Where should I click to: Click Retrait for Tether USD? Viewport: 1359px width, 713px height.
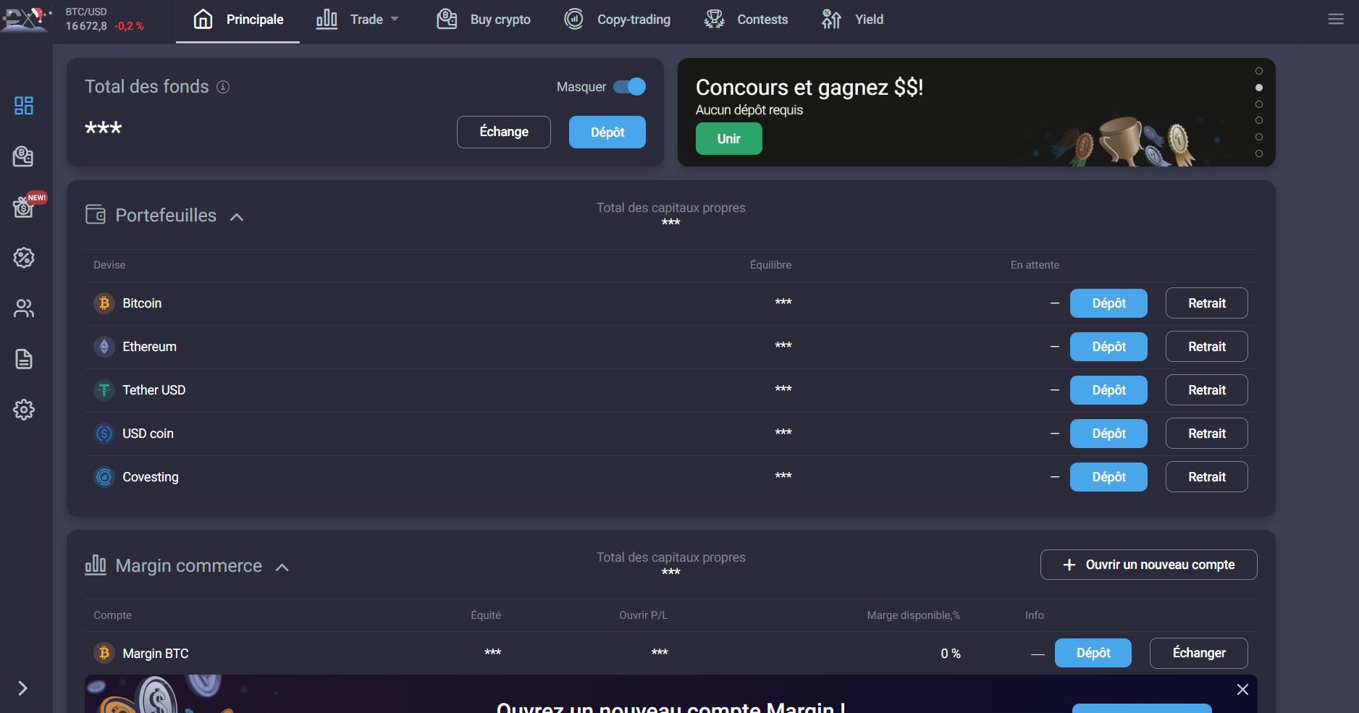[x=1207, y=390]
